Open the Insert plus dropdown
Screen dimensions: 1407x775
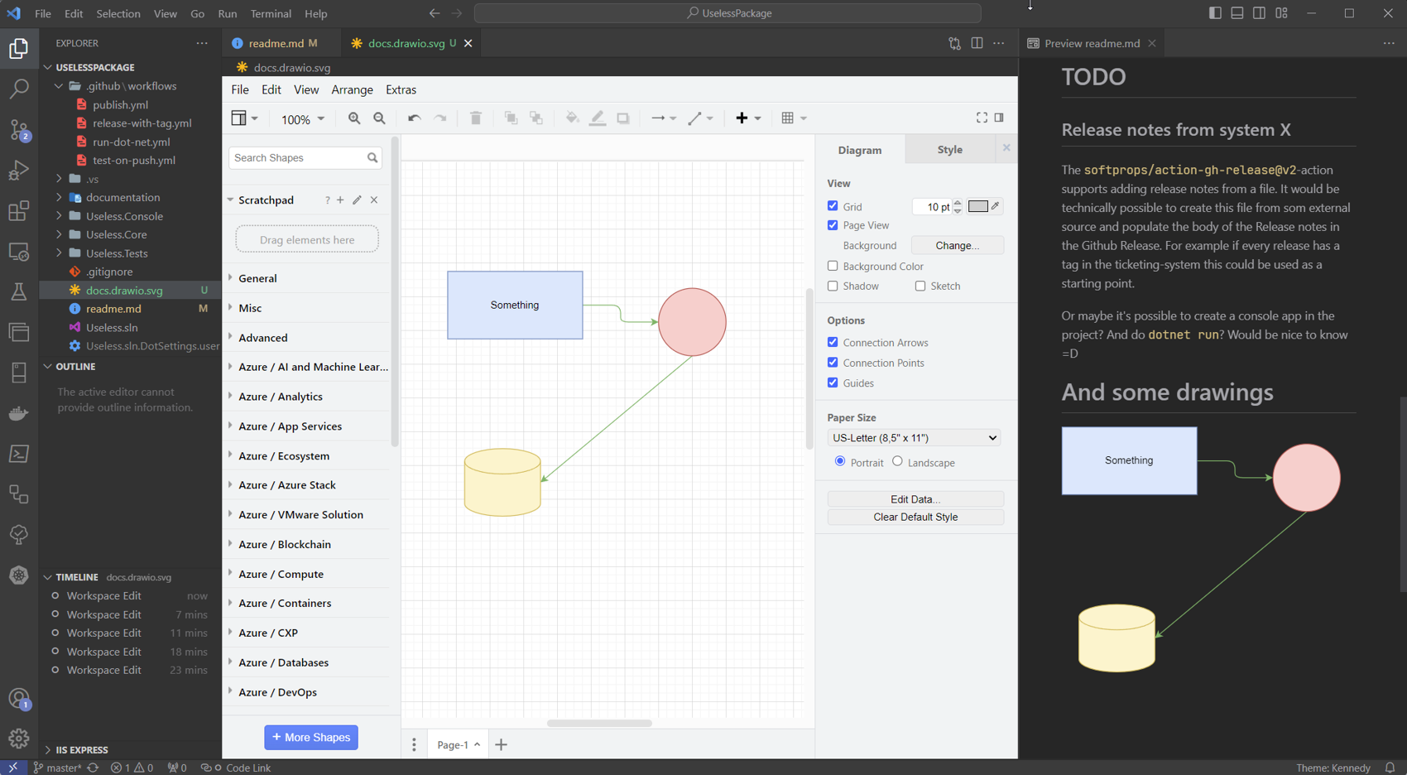coord(748,118)
